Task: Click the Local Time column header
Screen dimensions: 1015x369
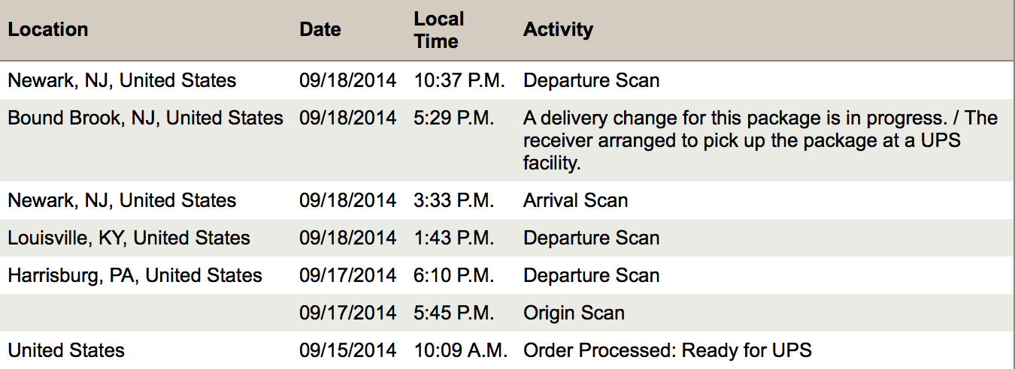Action: pyautogui.click(x=439, y=30)
